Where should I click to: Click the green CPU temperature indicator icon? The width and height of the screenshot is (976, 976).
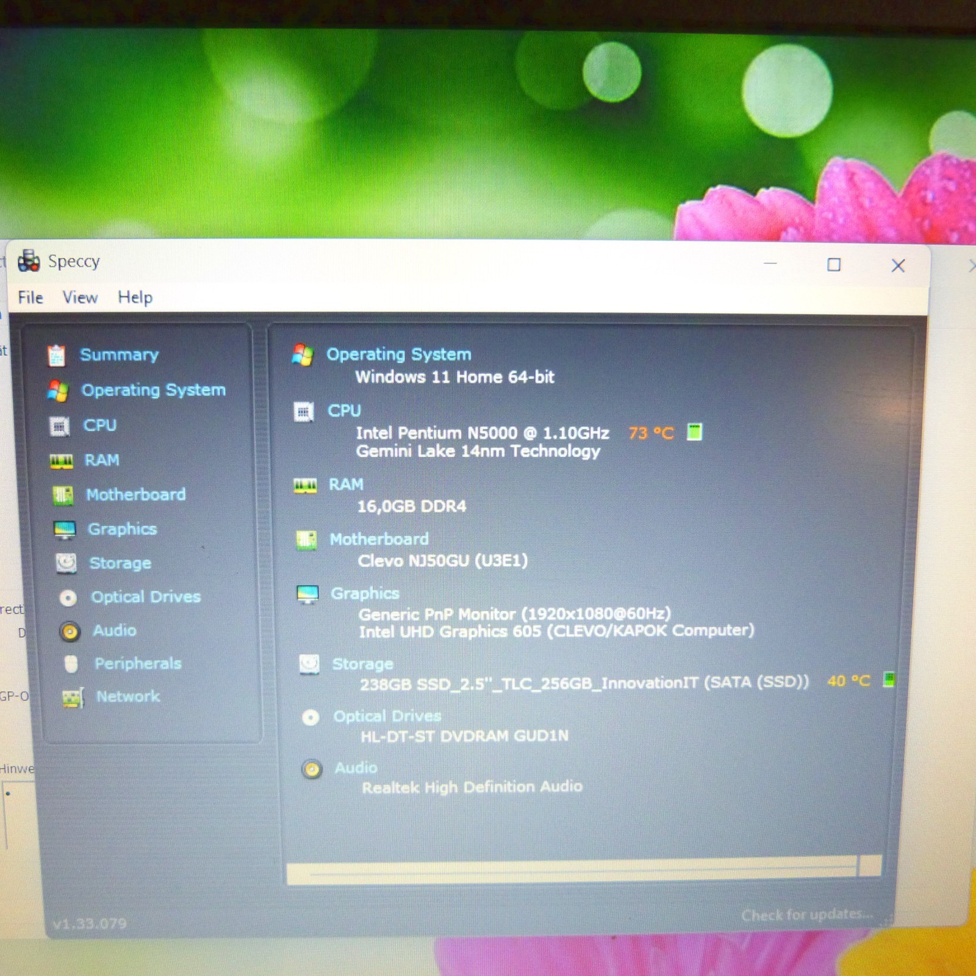click(x=695, y=432)
